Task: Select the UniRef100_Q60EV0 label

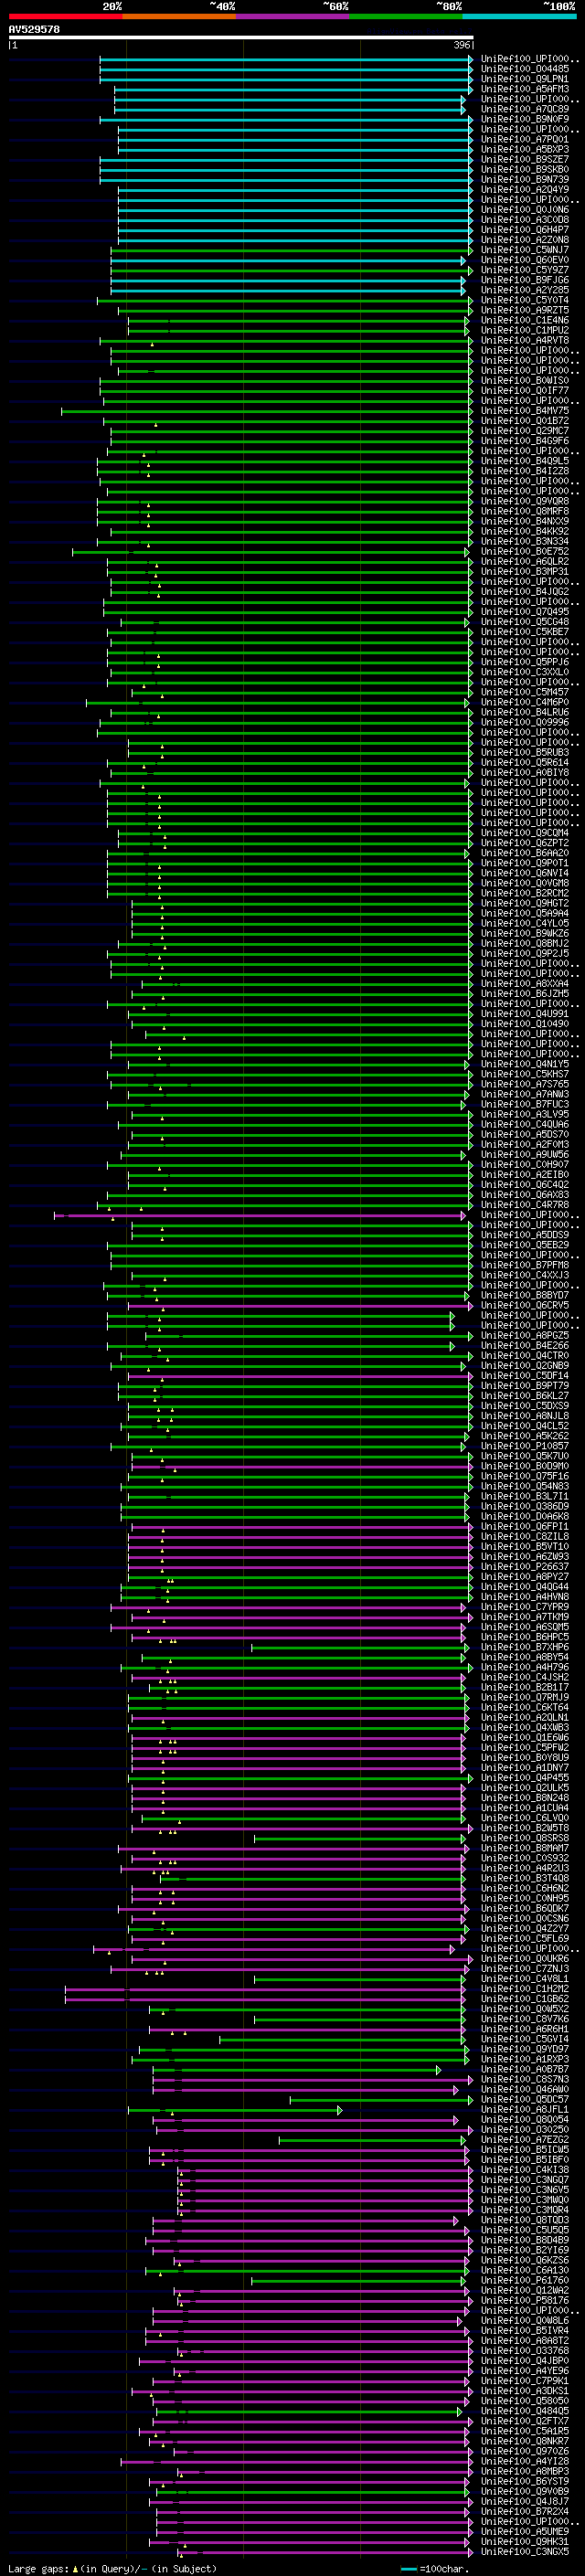Action: point(525,260)
